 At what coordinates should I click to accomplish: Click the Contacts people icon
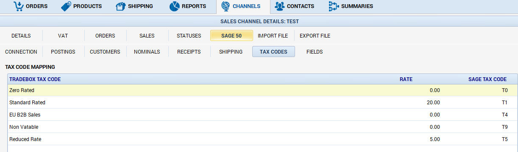(279, 6)
